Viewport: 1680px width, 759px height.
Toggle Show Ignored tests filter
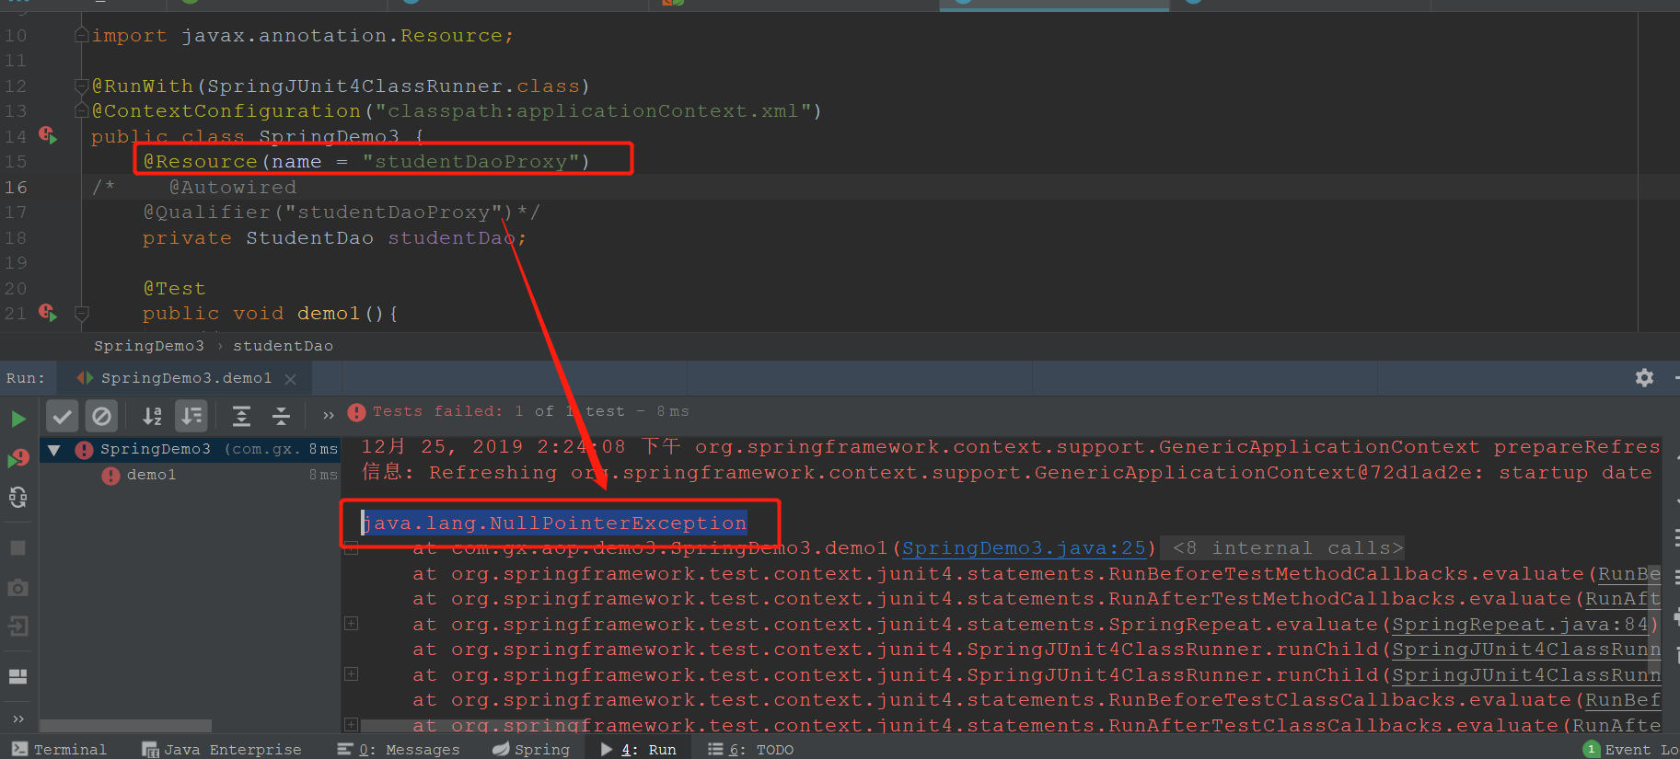[x=101, y=416]
